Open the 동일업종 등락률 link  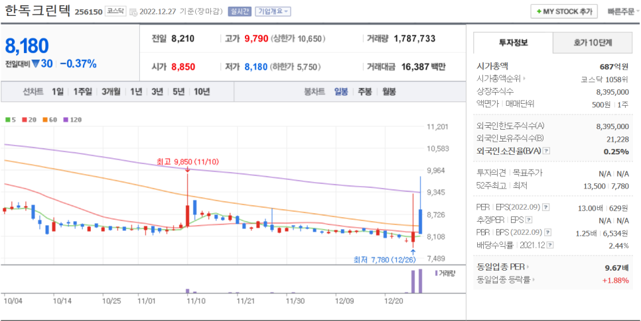tap(506, 280)
